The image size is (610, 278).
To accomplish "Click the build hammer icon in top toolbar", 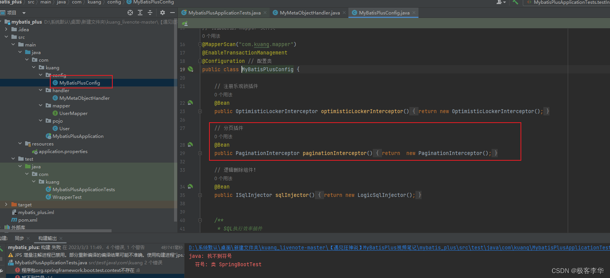I will tap(516, 2).
